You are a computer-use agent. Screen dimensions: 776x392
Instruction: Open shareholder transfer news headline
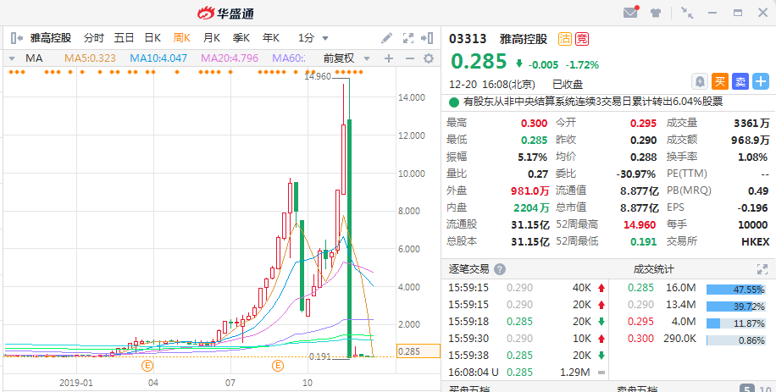point(593,102)
